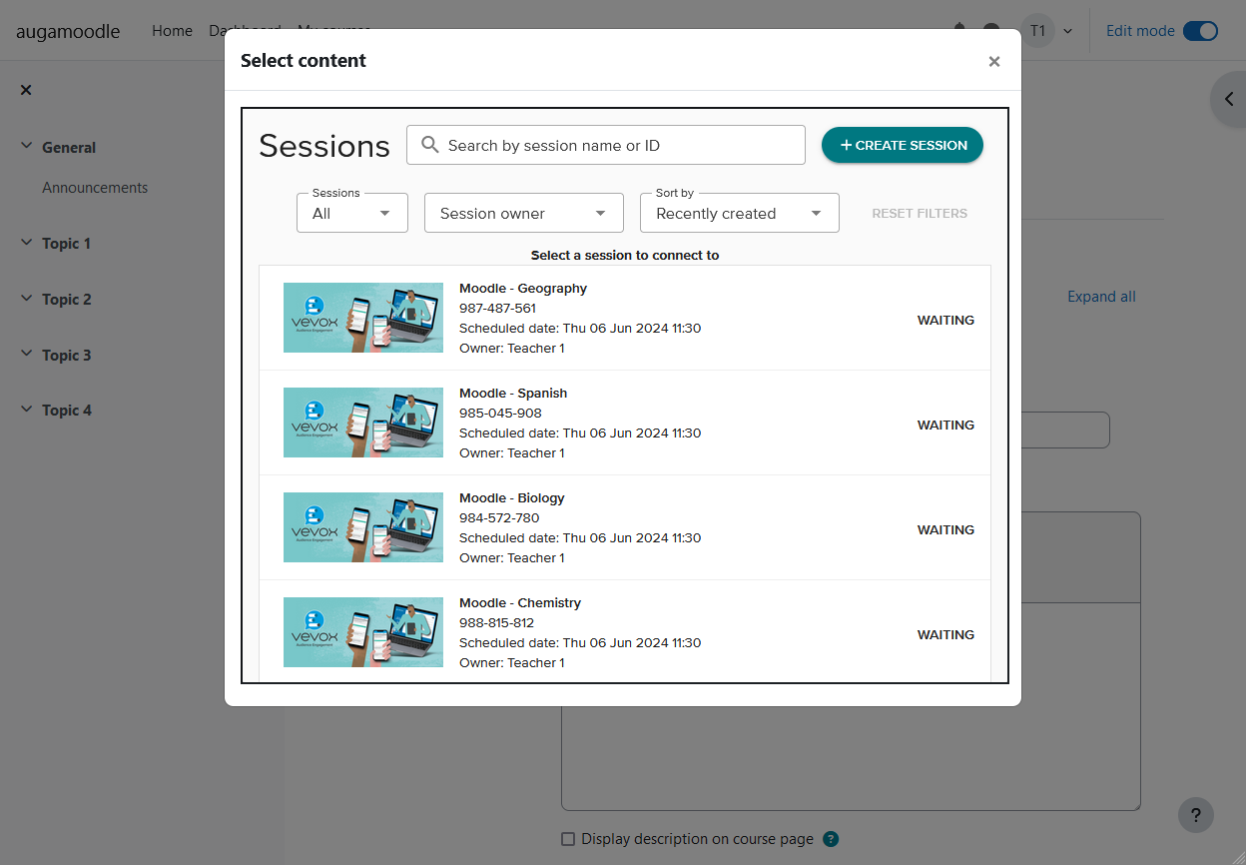Viewport: 1246px width, 865px height.
Task: Toggle the Edit mode switch
Action: point(1200,31)
